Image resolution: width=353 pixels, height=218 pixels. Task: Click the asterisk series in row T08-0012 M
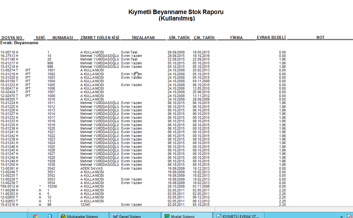coord(40,187)
